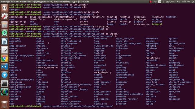Click 'neptune_apex' in the listing
The width and height of the screenshot is (195, 109).
click(x=102, y=94)
